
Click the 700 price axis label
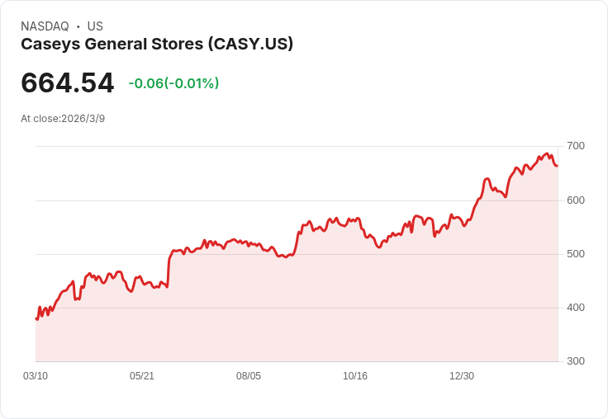pyautogui.click(x=576, y=146)
